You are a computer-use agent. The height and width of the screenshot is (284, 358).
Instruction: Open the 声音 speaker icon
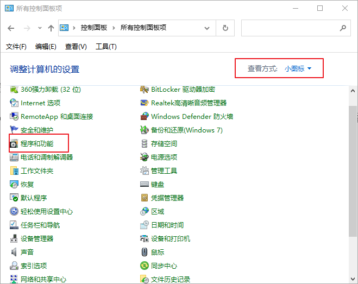pyautogui.click(x=14, y=252)
